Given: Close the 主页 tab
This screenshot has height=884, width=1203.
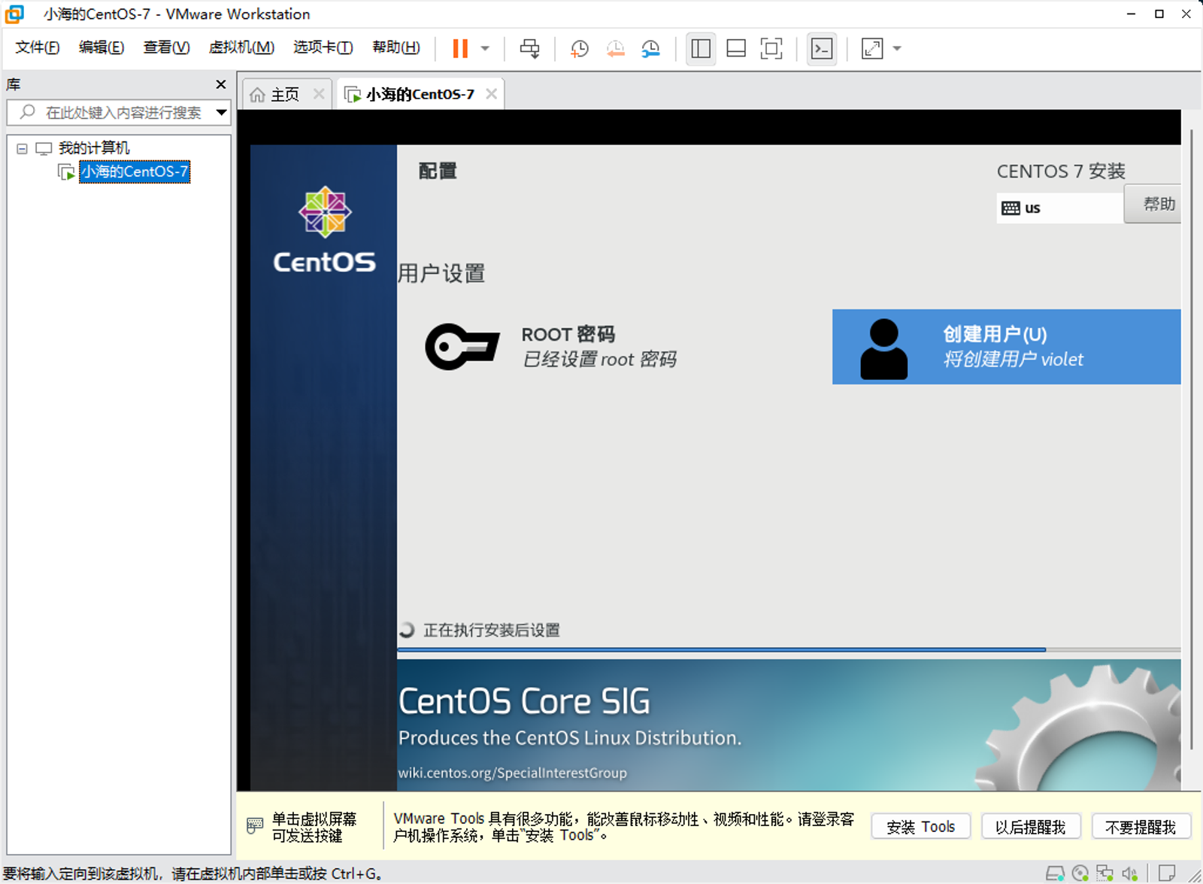Looking at the screenshot, I should click(319, 94).
